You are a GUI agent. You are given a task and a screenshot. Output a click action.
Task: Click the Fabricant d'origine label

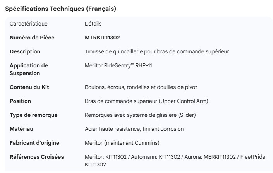point(34,143)
